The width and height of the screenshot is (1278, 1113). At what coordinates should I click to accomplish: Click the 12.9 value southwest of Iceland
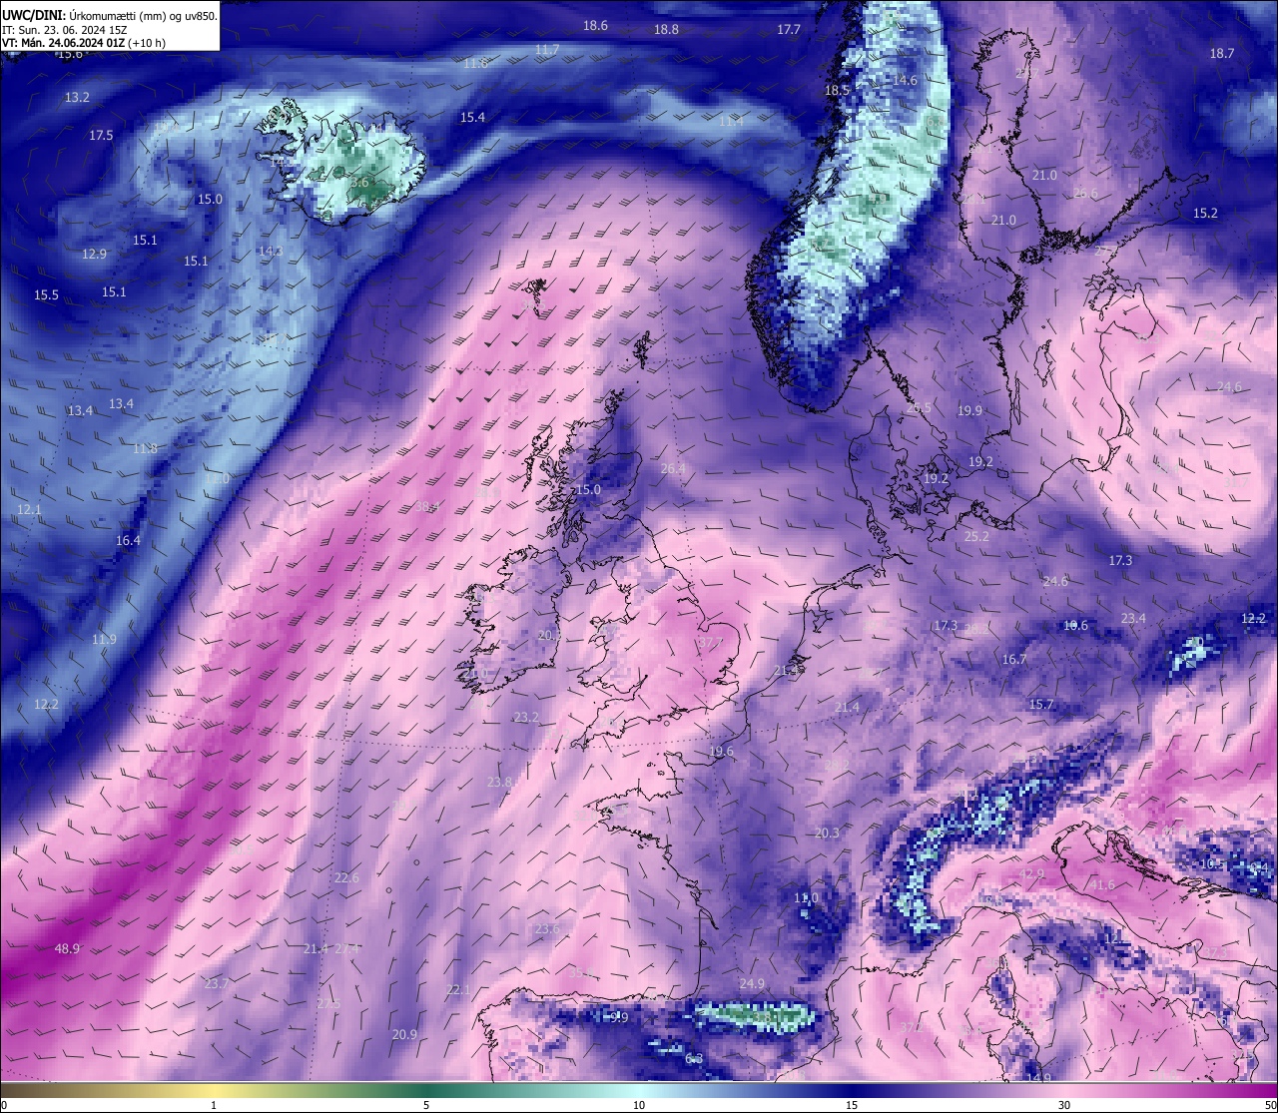(94, 254)
